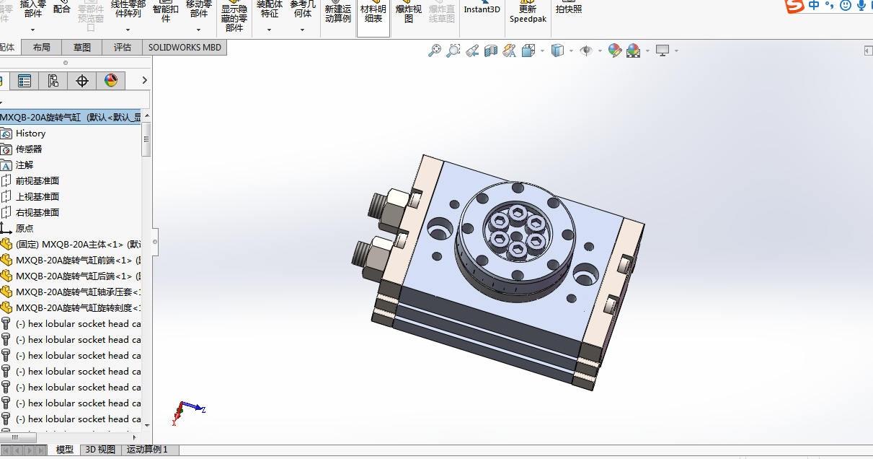Viewport: 873px width, 459px height.
Task: Switch to the 布局 tab
Action: tap(42, 48)
